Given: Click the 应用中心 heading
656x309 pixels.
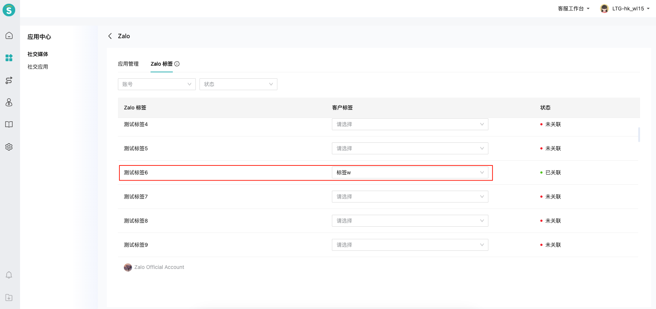Looking at the screenshot, I should 39,37.
